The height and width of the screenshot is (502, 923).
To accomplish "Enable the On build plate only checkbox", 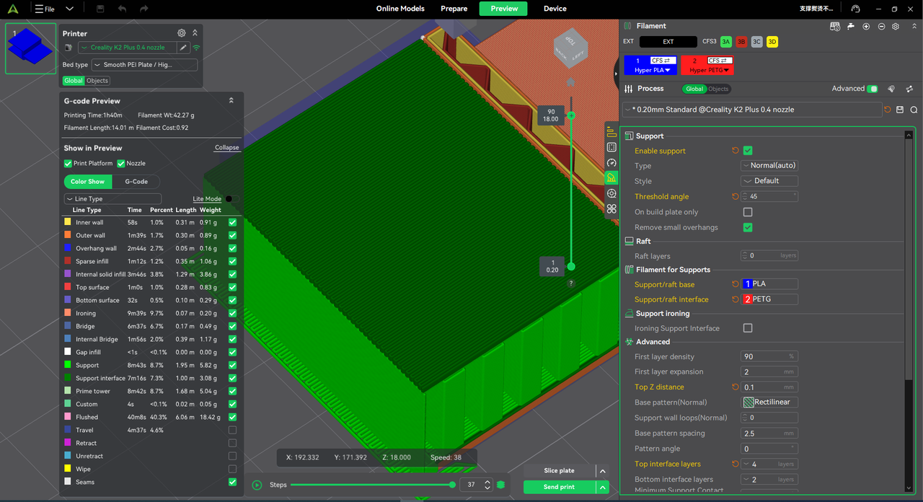I will [x=748, y=212].
